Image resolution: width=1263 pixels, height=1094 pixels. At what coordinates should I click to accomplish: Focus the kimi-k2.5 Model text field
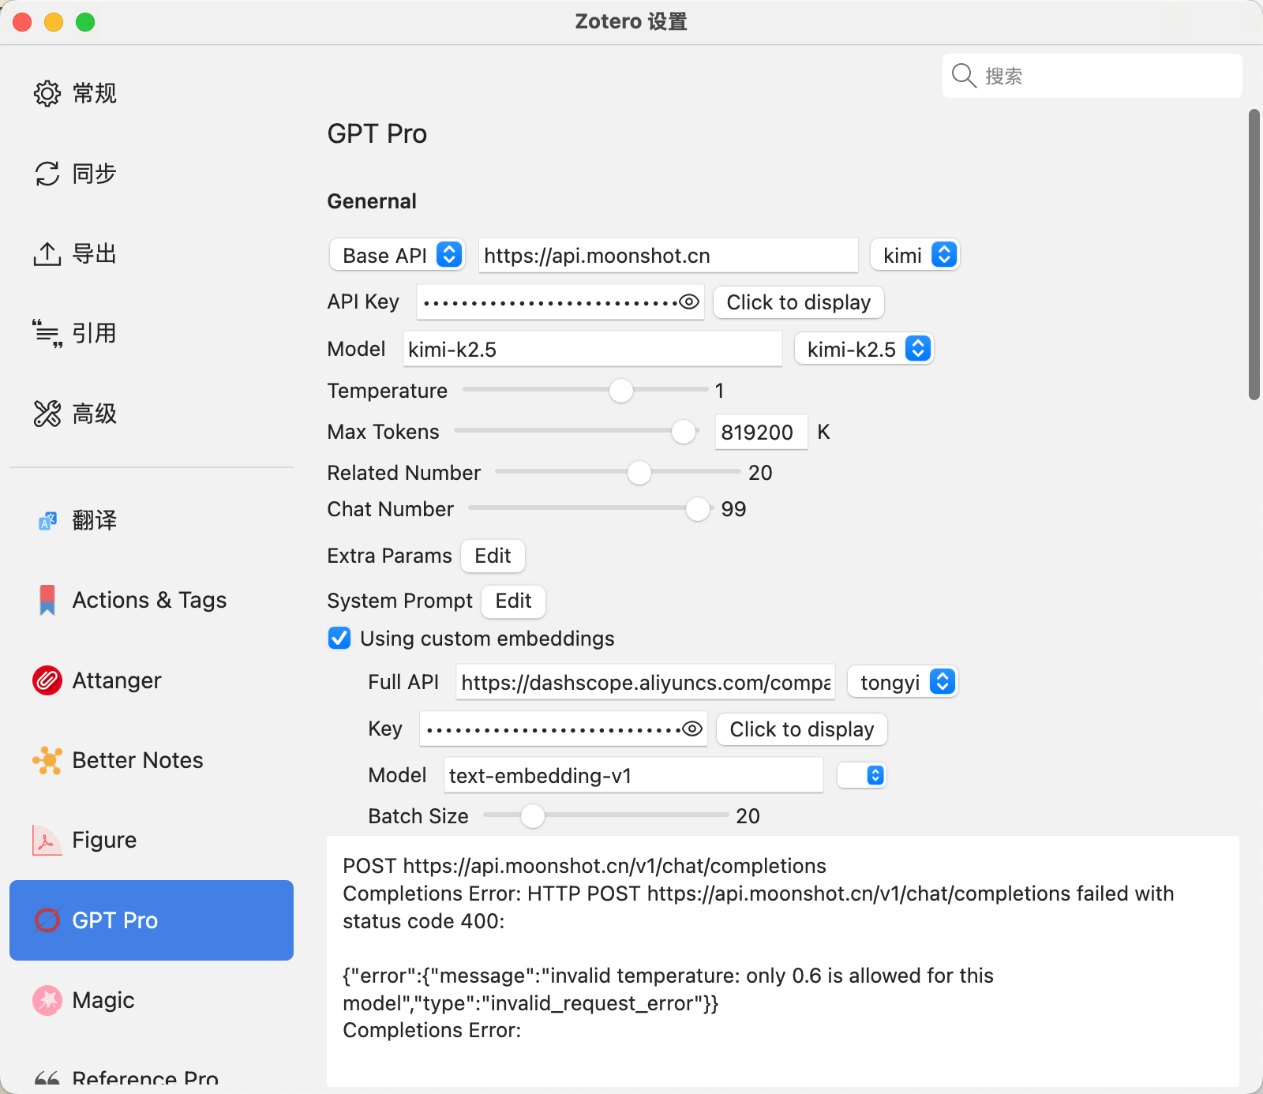tap(593, 349)
